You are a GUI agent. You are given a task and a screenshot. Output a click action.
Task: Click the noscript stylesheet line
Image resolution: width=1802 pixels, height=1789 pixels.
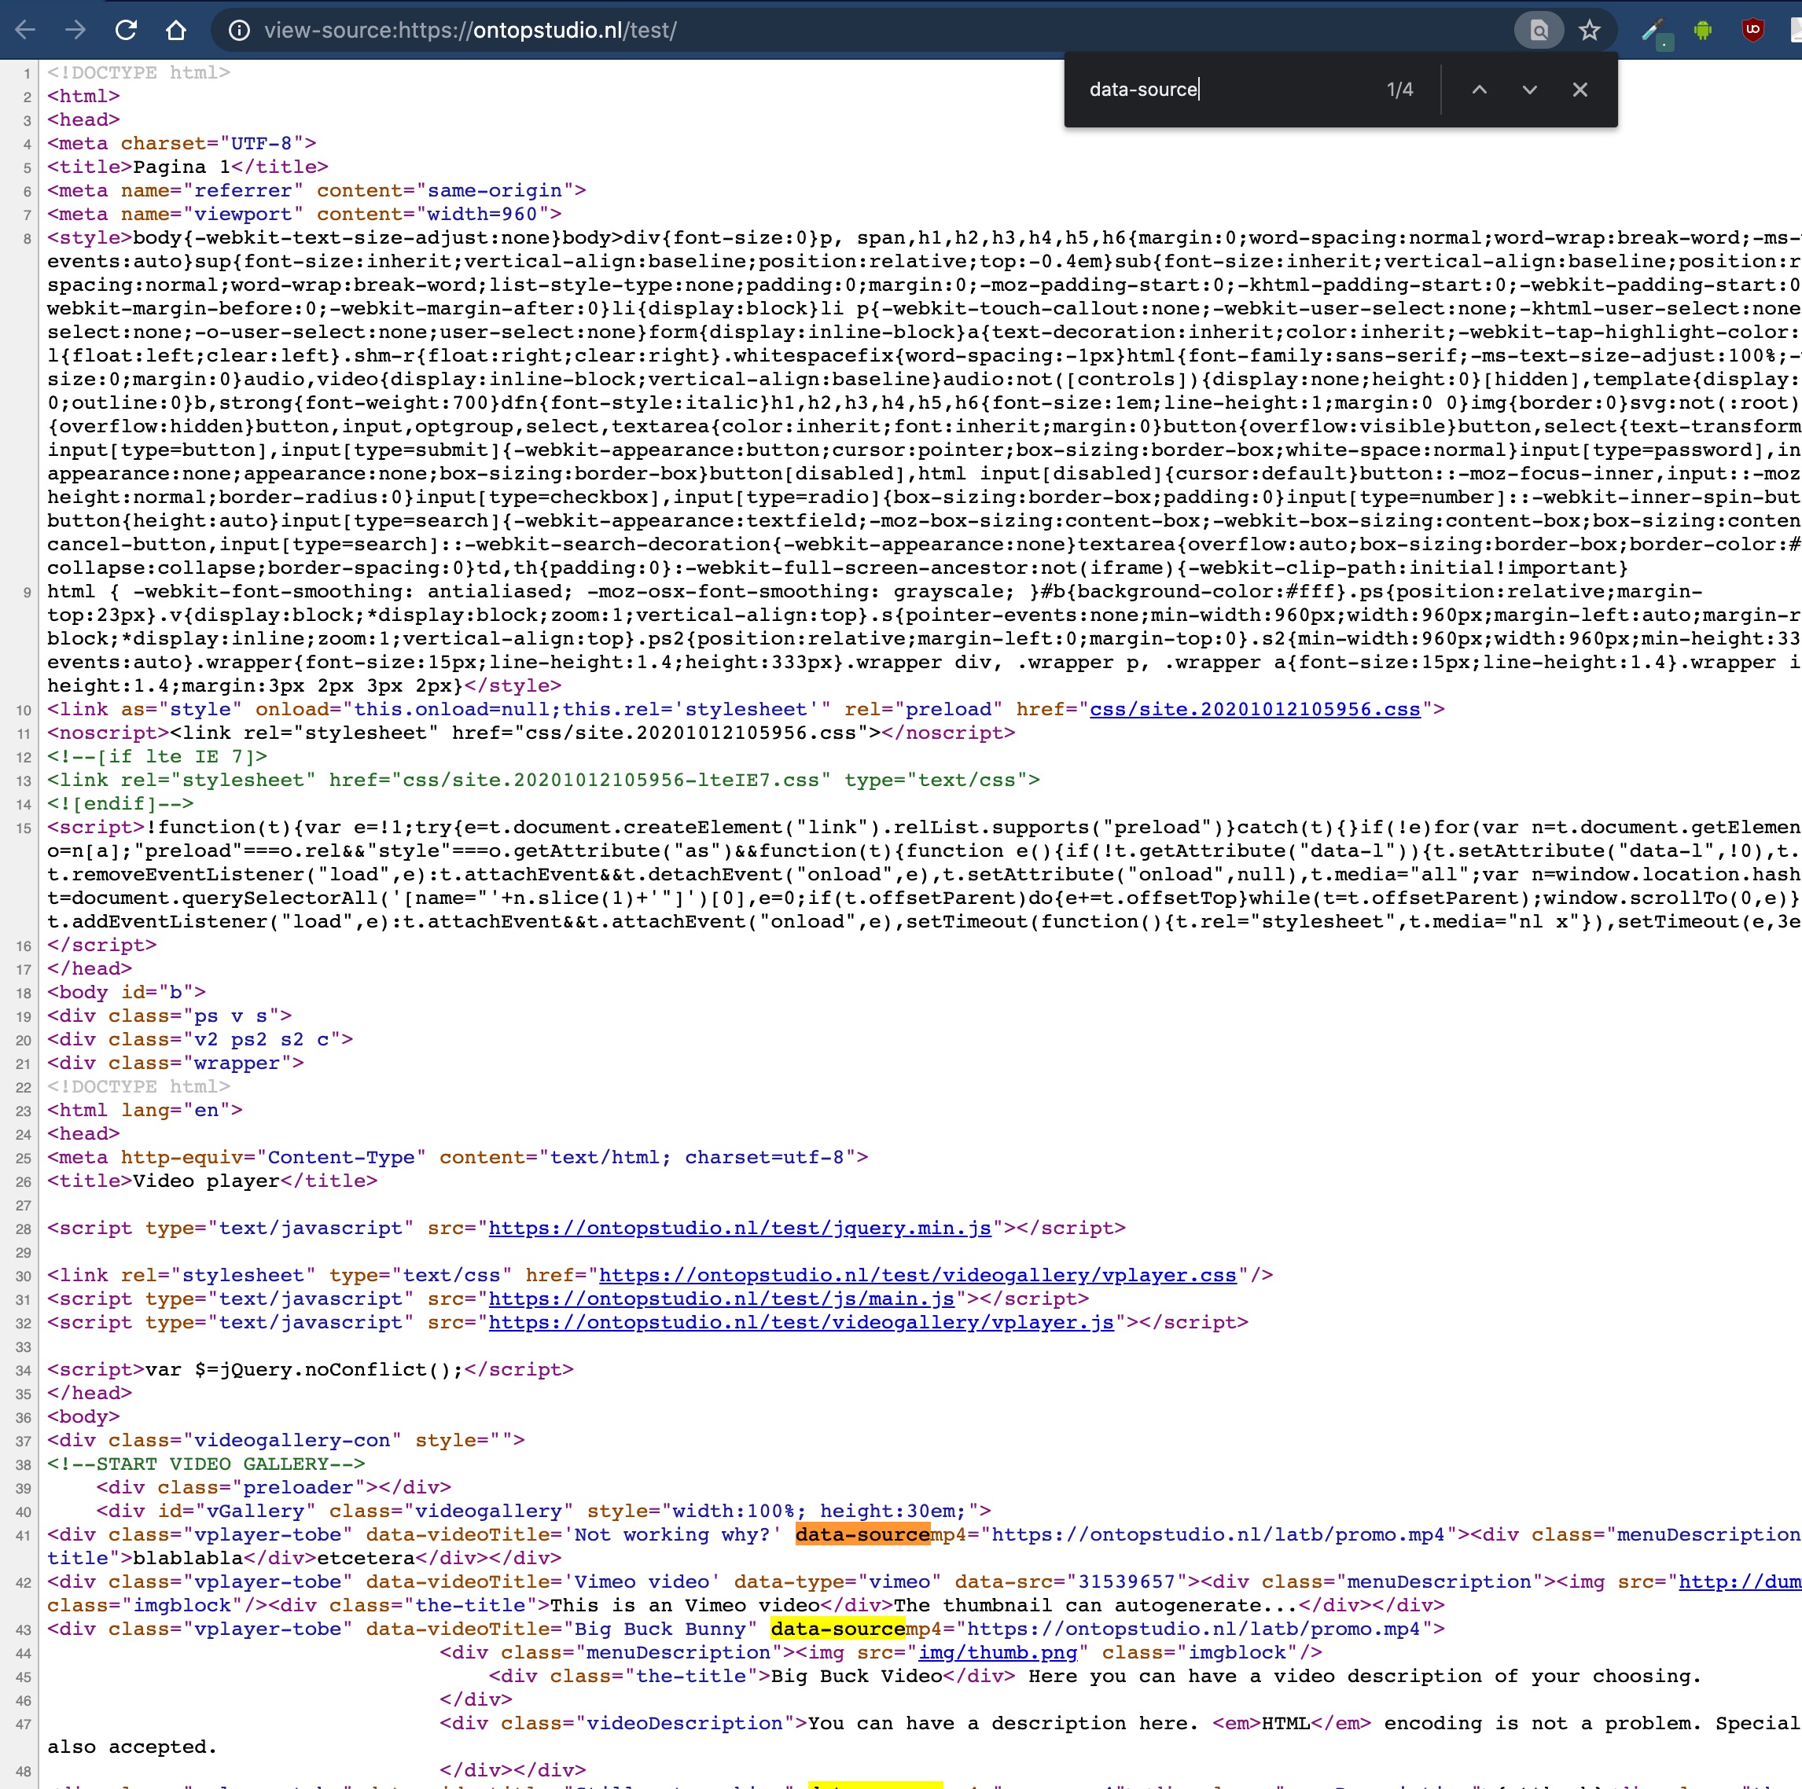tap(531, 733)
